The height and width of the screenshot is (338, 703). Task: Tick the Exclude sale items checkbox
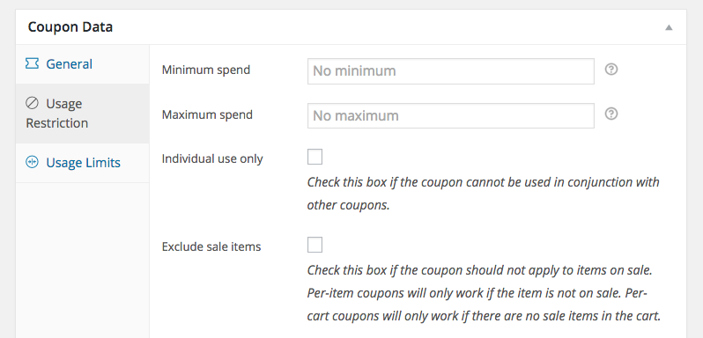[314, 245]
